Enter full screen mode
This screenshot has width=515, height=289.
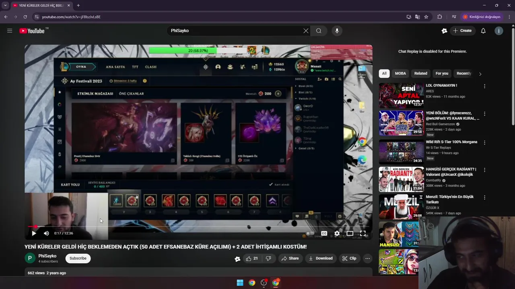click(363, 233)
